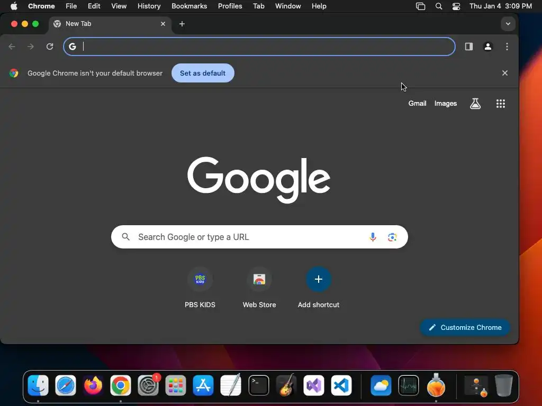The height and width of the screenshot is (406, 542).
Task: Launch Firefox from the Dock
Action: (93, 385)
